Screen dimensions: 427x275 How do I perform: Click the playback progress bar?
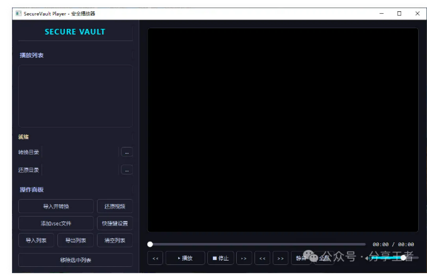257,244
